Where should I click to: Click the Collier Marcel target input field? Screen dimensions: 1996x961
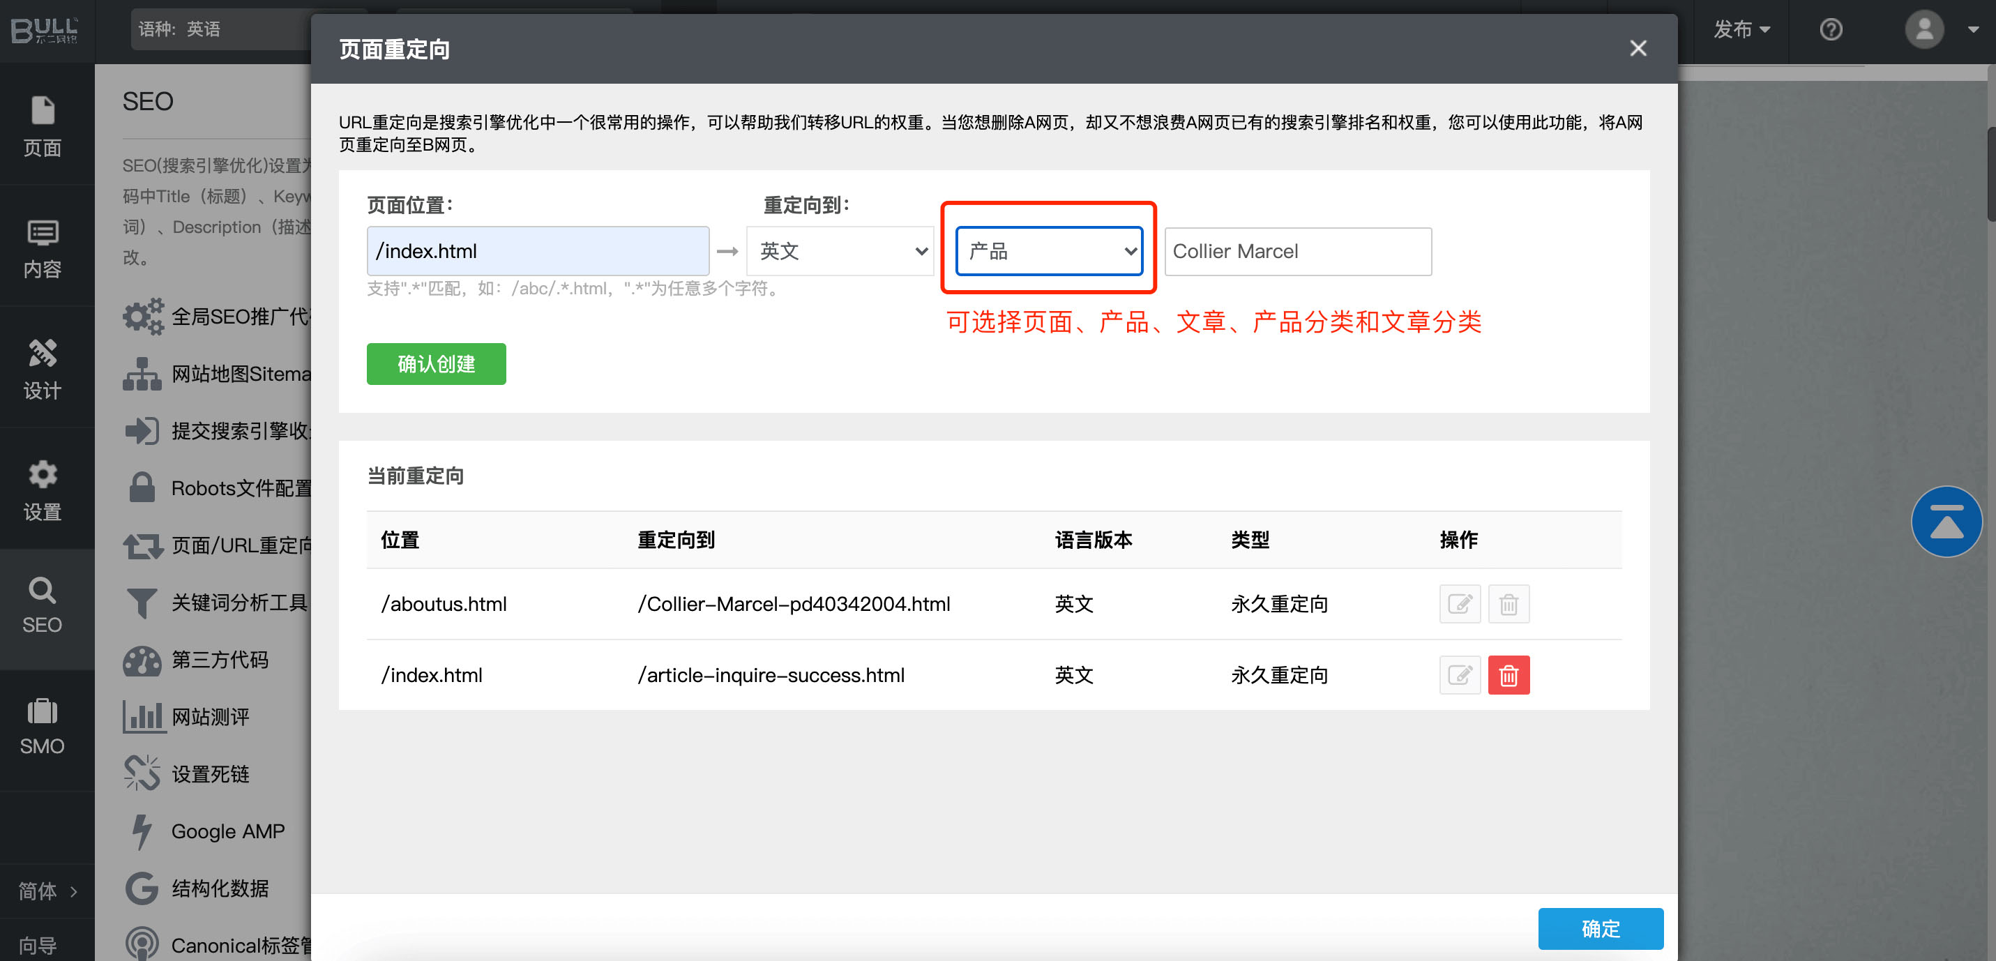(1297, 251)
